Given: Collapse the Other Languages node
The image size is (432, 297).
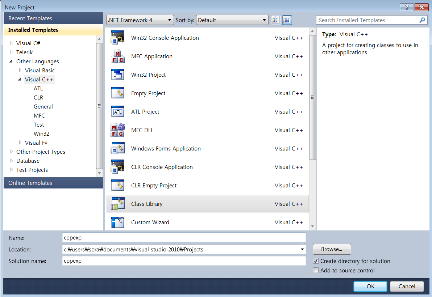Looking at the screenshot, I should 11,61.
